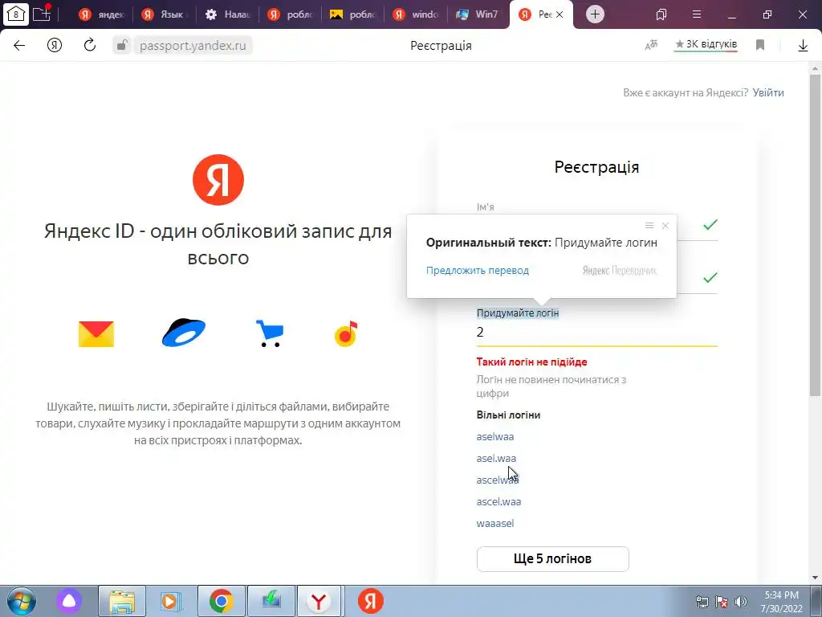Switch to the Язык tab
The image size is (822, 617).
pyautogui.click(x=165, y=14)
